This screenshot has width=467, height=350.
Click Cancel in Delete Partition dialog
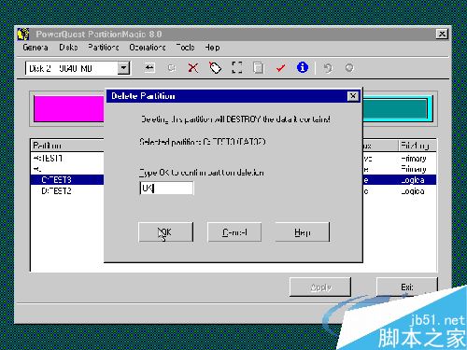tap(234, 232)
